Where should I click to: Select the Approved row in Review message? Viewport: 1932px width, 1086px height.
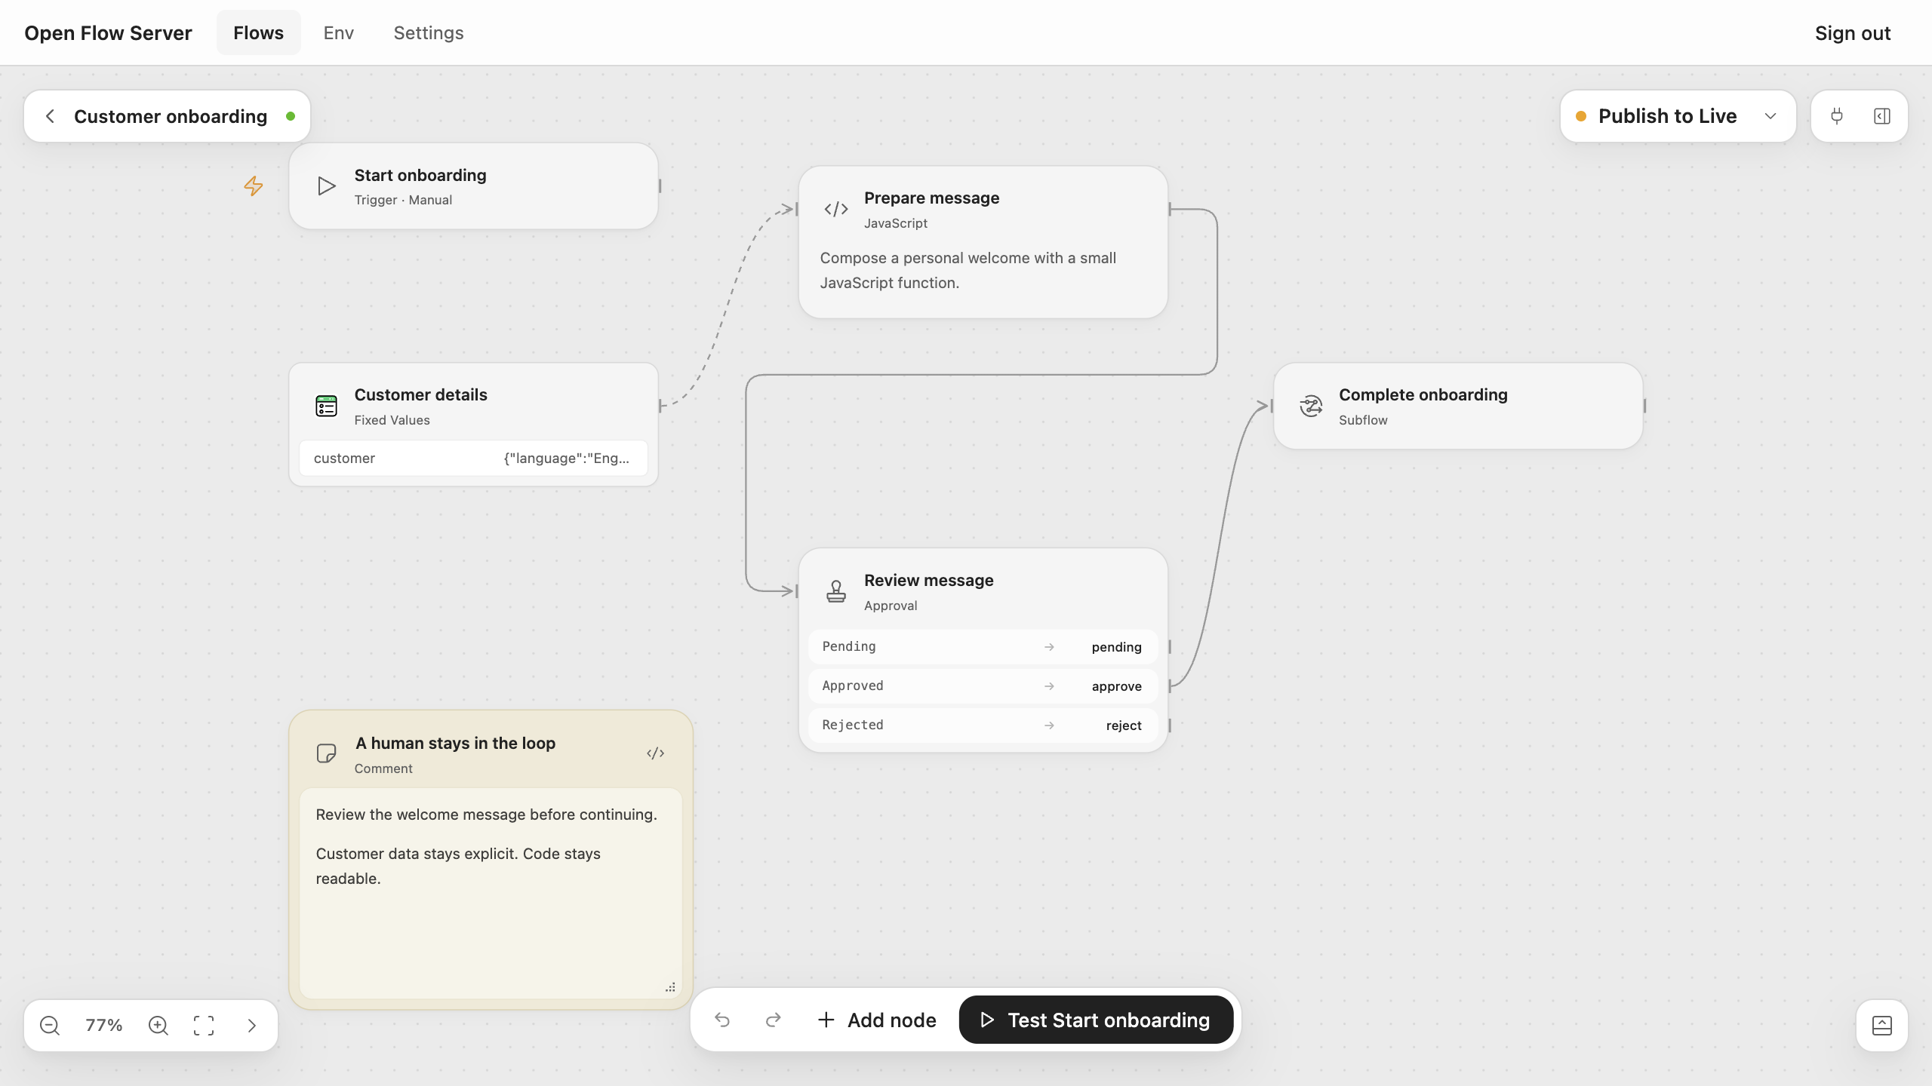tap(983, 686)
